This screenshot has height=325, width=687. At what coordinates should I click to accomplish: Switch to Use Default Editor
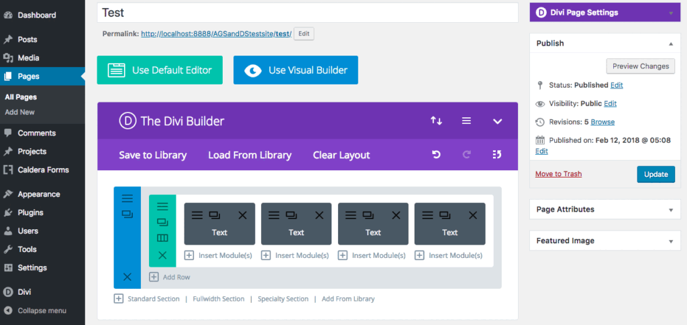pyautogui.click(x=160, y=70)
